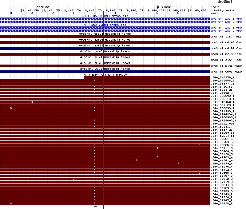The height and width of the screenshot is (209, 246).
Task: Click the blue droSim1 md199 assembly bar
Action: click(105, 48)
